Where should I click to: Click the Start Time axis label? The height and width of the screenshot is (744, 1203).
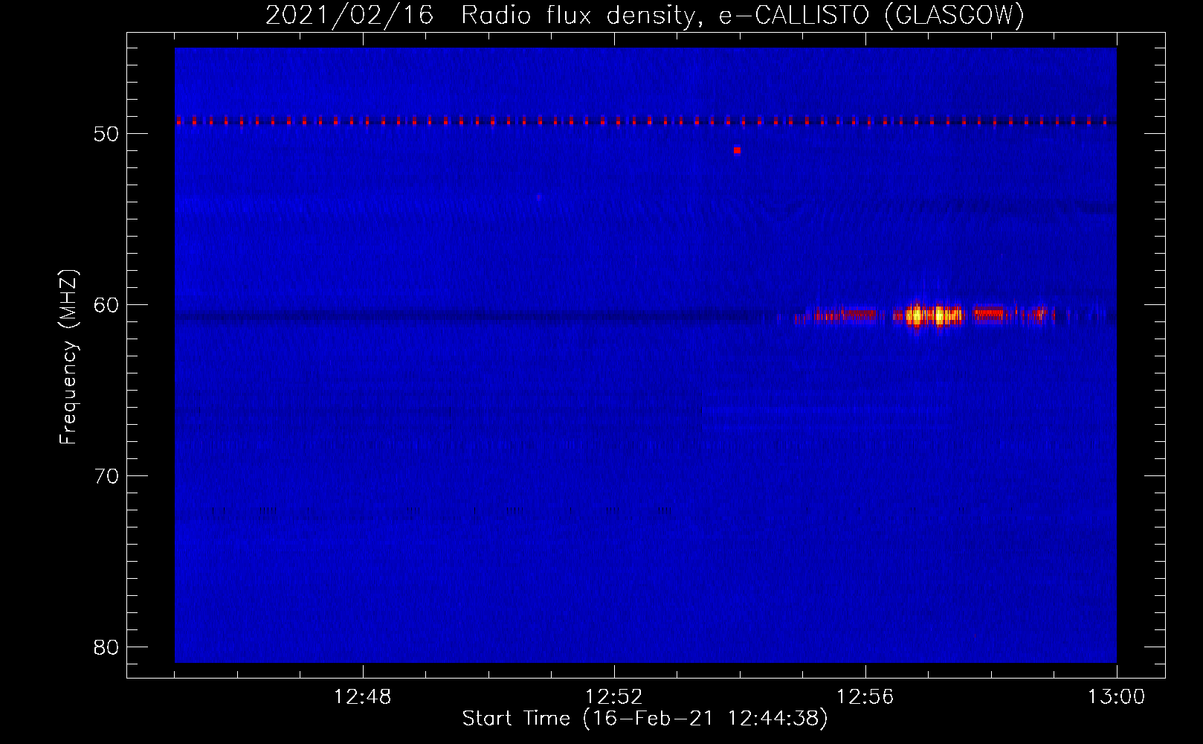(x=645, y=719)
